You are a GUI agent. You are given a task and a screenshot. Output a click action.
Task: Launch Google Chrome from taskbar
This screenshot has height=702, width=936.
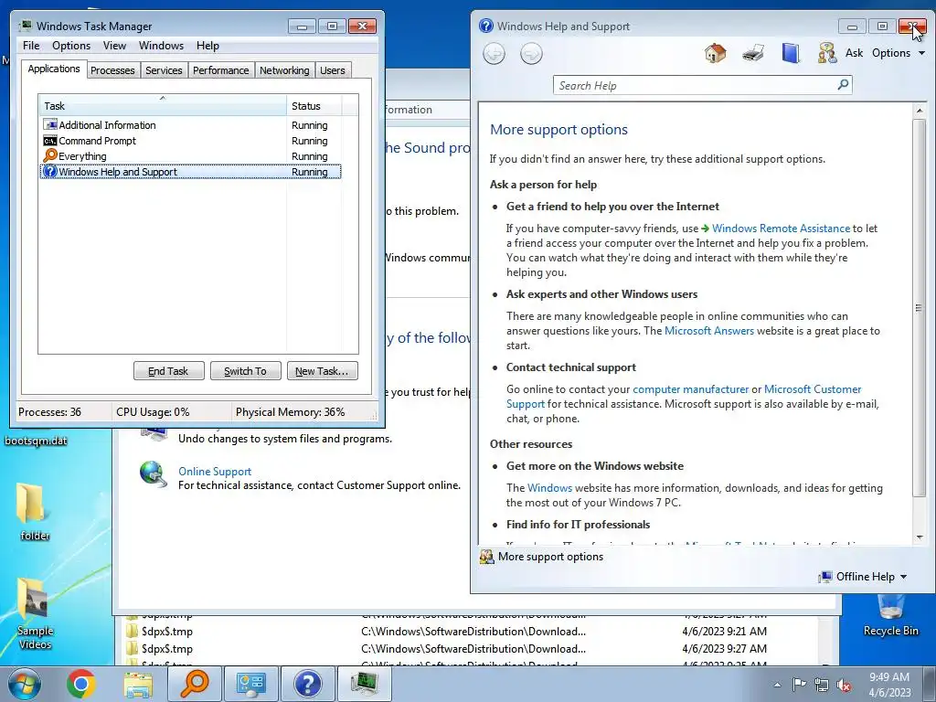(81, 684)
